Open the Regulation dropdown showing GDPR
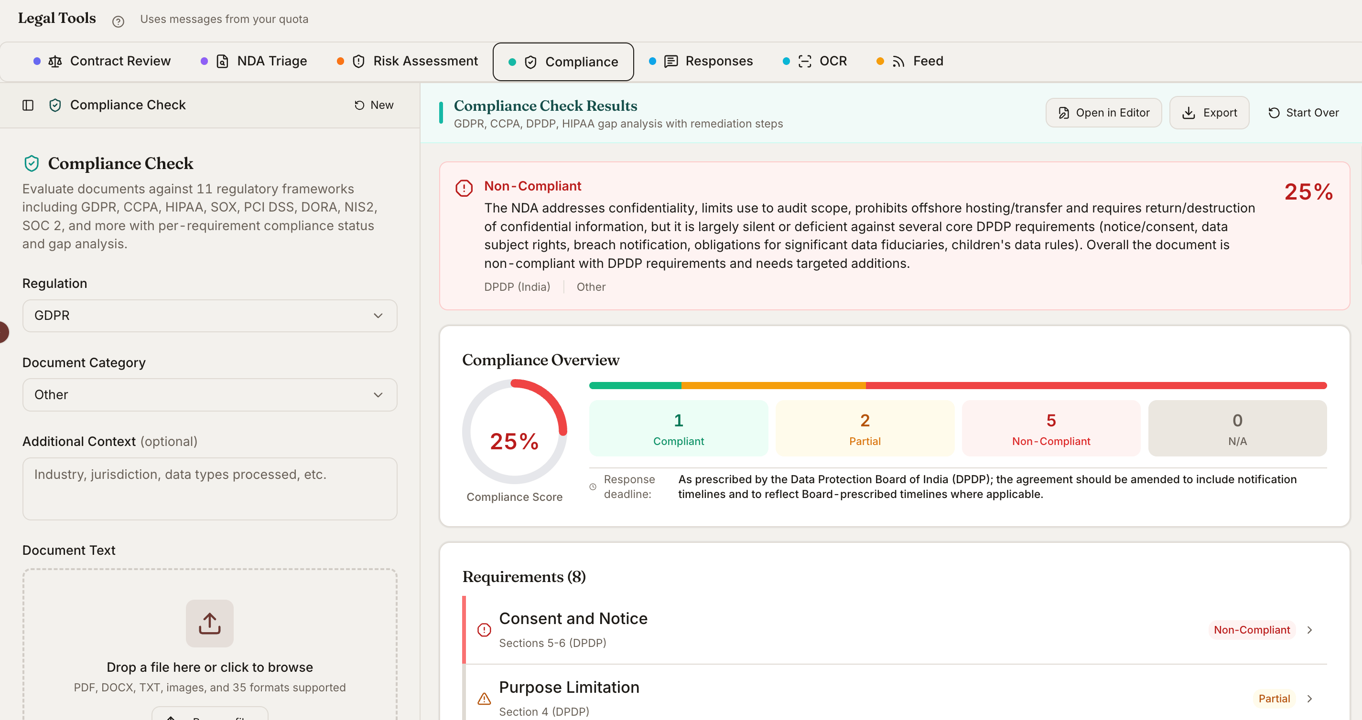The width and height of the screenshot is (1362, 720). 209,316
